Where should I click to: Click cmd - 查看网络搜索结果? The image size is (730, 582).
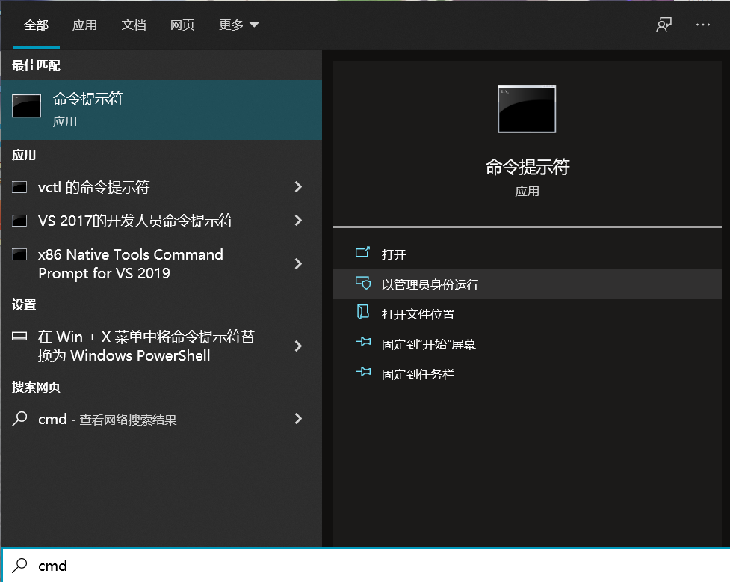[161, 419]
